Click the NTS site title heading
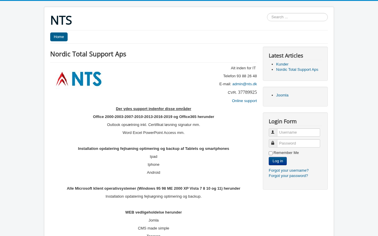This screenshot has width=378, height=236. 61,20
